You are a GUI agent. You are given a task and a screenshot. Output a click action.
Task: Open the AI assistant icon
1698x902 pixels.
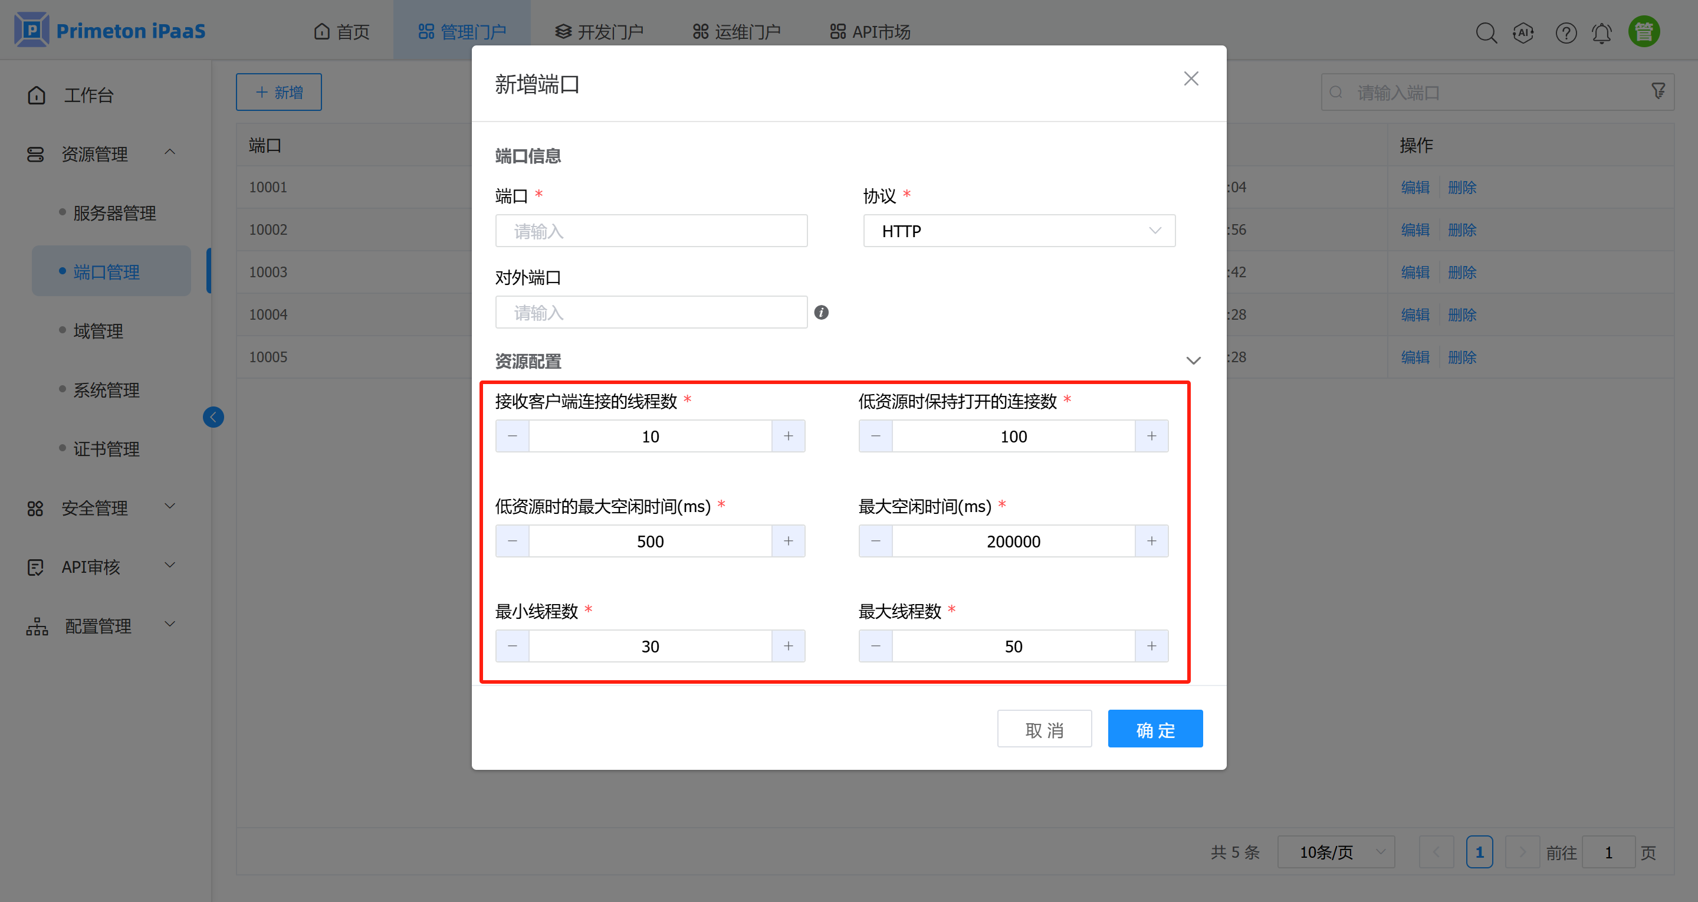[1523, 32]
